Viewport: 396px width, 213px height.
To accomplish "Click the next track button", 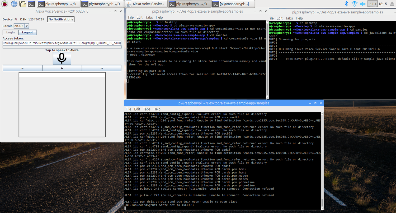I will pyautogui.click(x=102, y=68).
